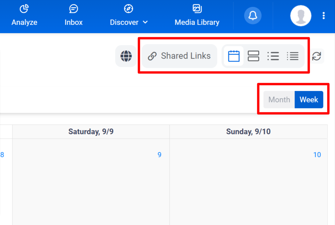This screenshot has height=225, width=335.
Task: Click the refresh icon
Action: (316, 56)
